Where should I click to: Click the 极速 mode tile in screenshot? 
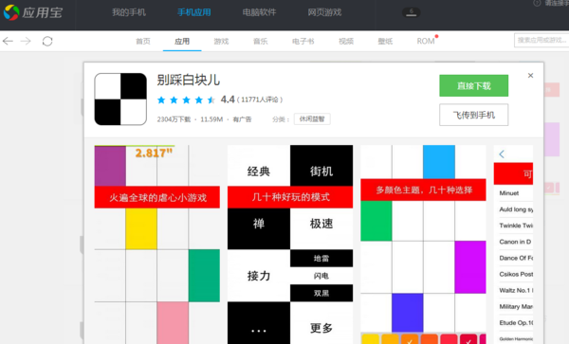[321, 228]
